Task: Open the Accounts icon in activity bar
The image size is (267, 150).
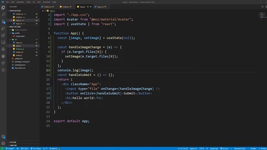Action: pyautogui.click(x=3, y=137)
